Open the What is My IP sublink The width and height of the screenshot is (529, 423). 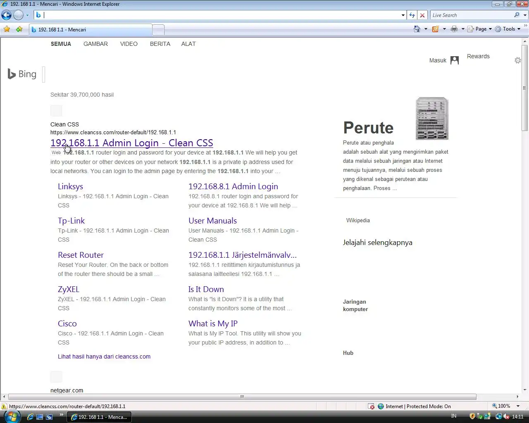213,323
